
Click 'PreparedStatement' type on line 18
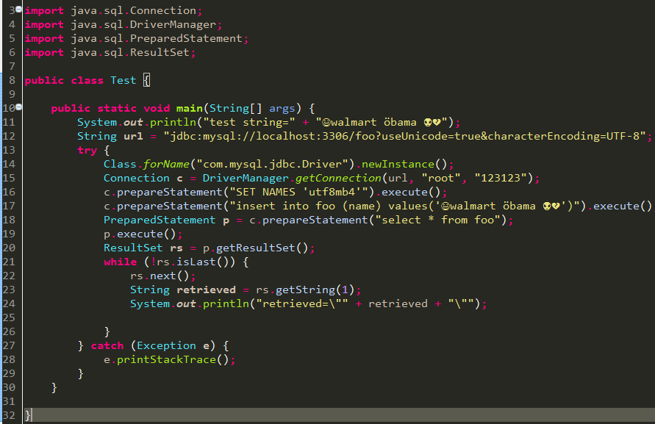click(160, 220)
